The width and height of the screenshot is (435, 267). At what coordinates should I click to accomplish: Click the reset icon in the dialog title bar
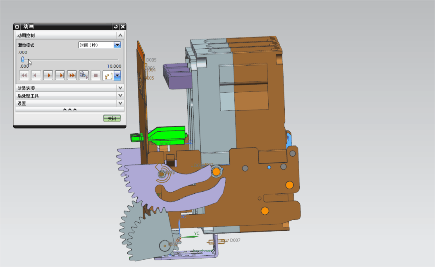pos(116,27)
